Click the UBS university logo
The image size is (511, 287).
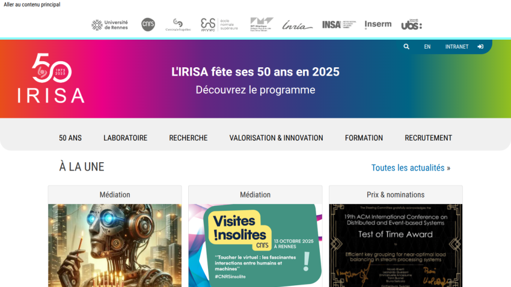pos(412,25)
